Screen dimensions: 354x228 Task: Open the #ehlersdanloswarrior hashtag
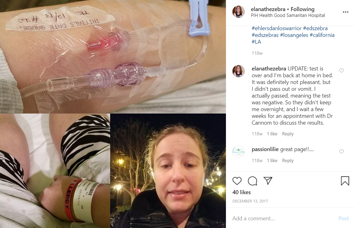coord(277,28)
